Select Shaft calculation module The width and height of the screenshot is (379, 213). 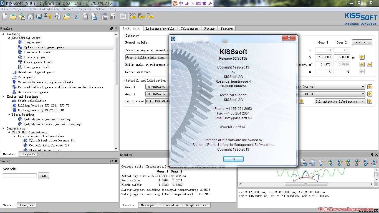(x=32, y=101)
